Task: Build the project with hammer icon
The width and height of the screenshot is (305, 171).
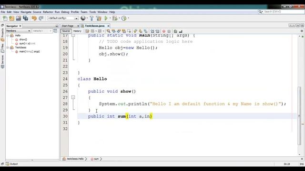Action: (91, 18)
